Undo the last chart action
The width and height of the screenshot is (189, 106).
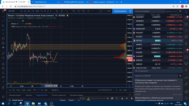(92, 11)
